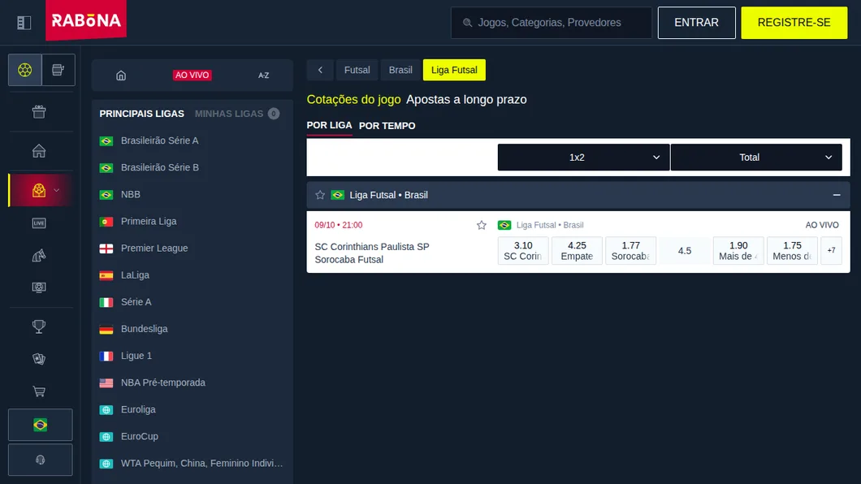Screen dimensions: 861x484
Task: Open the headset support icon
Action: tap(40, 460)
